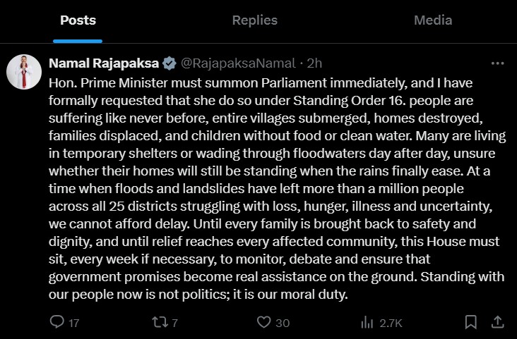Click Namal Rajapaksa's profile picture
The width and height of the screenshot is (517, 339).
pos(25,71)
